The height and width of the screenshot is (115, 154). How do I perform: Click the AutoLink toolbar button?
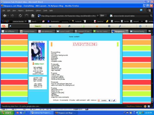point(77,21)
